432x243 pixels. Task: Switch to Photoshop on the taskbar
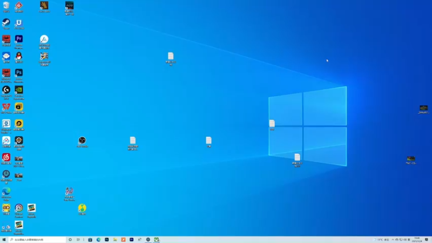(x=106, y=240)
